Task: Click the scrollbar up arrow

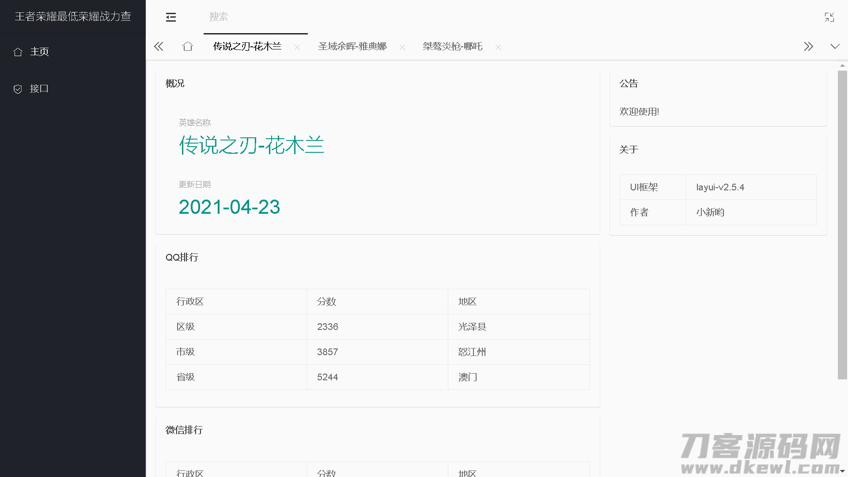Action: (x=842, y=65)
